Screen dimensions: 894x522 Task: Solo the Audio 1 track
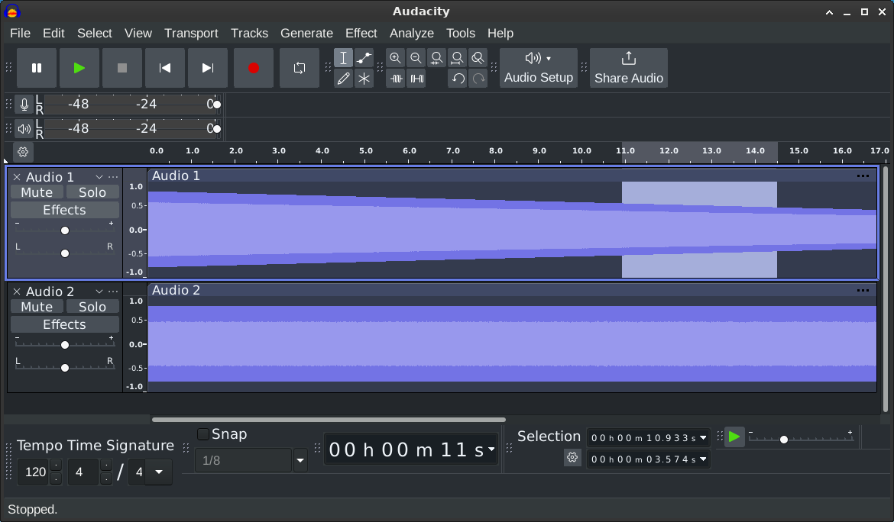[92, 192]
